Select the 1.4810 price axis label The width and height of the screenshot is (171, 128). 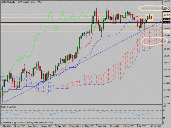click(x=167, y=70)
